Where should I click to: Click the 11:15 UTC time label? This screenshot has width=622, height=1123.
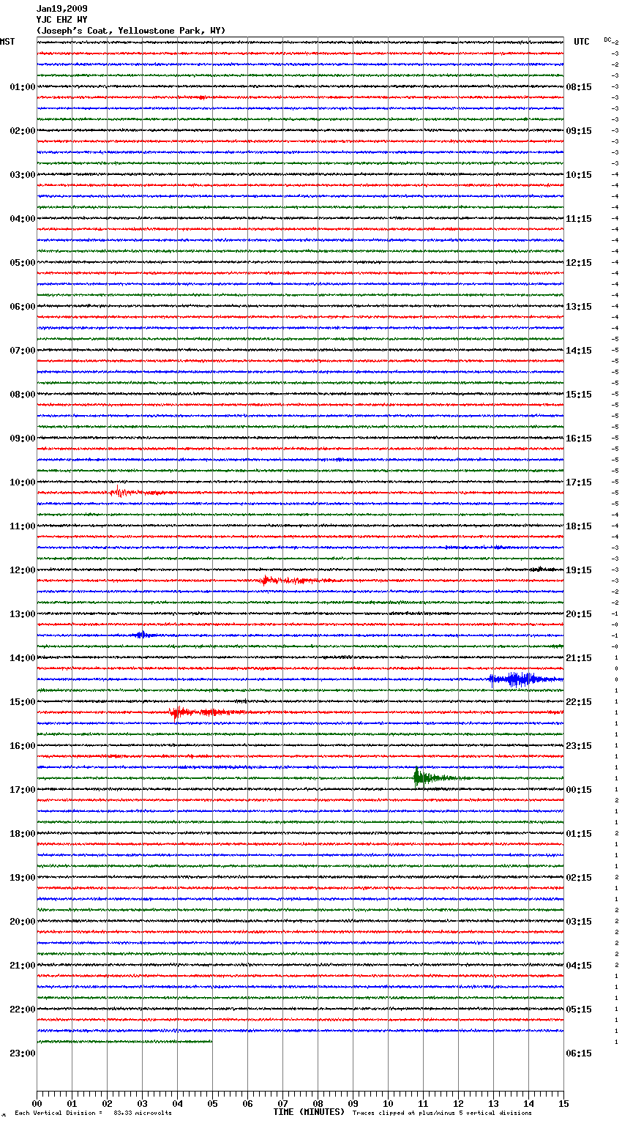tap(579, 219)
